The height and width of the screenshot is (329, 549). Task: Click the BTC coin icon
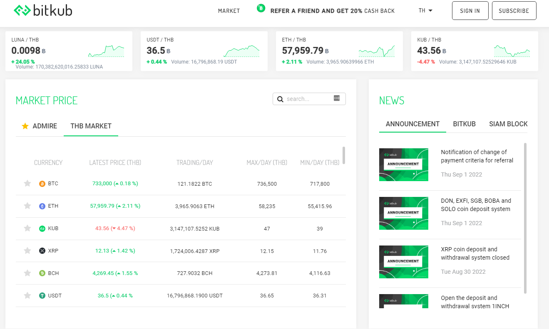(x=42, y=184)
